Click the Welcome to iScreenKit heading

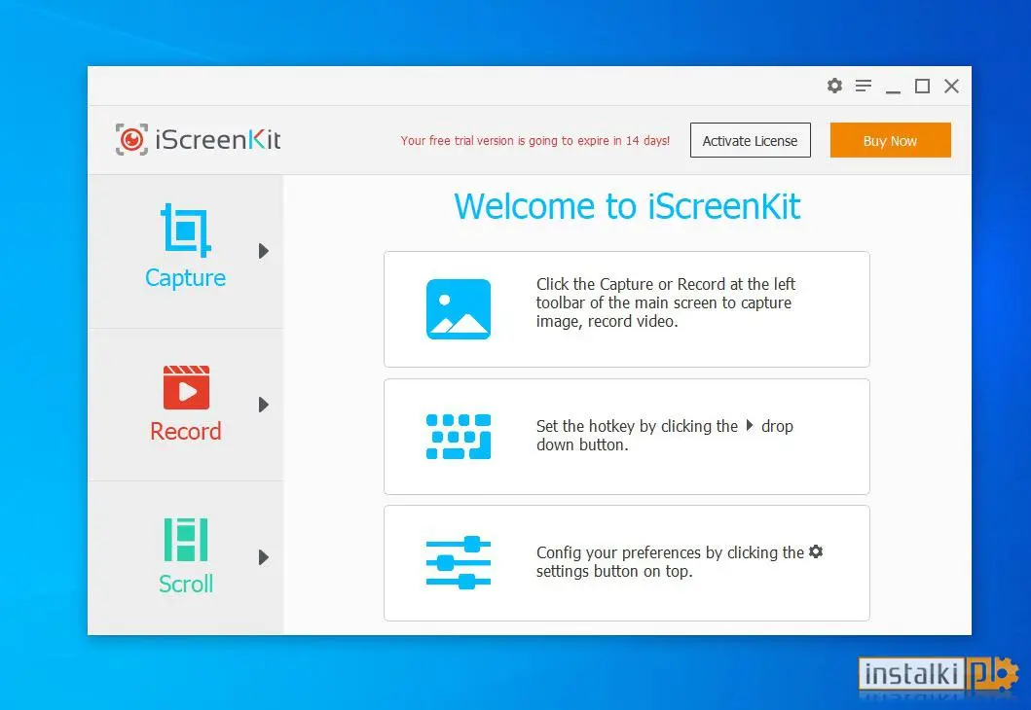click(627, 206)
